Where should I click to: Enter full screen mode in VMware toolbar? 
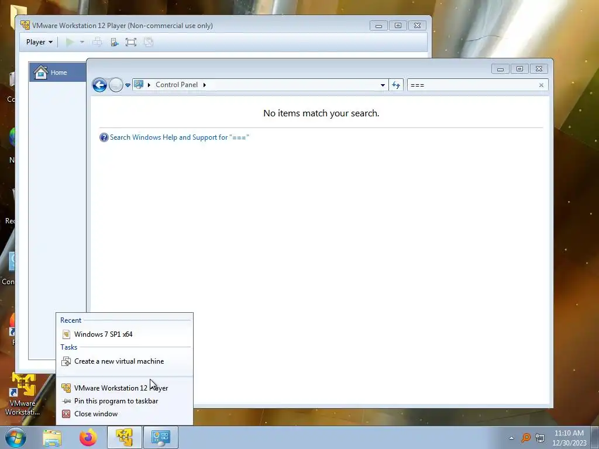click(x=131, y=42)
